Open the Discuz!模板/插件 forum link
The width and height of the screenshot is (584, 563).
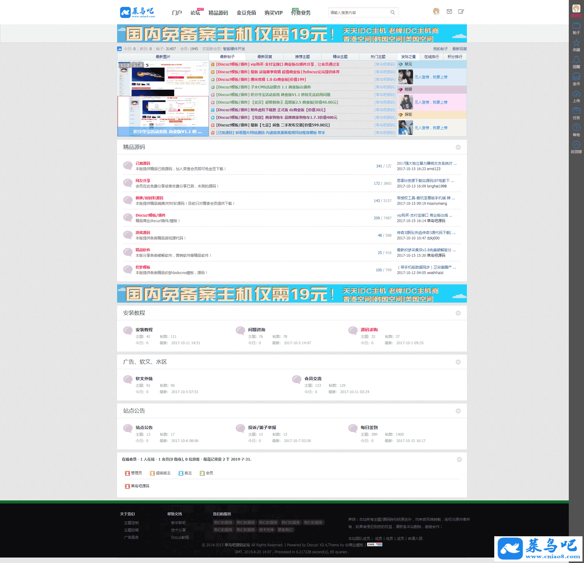point(150,215)
